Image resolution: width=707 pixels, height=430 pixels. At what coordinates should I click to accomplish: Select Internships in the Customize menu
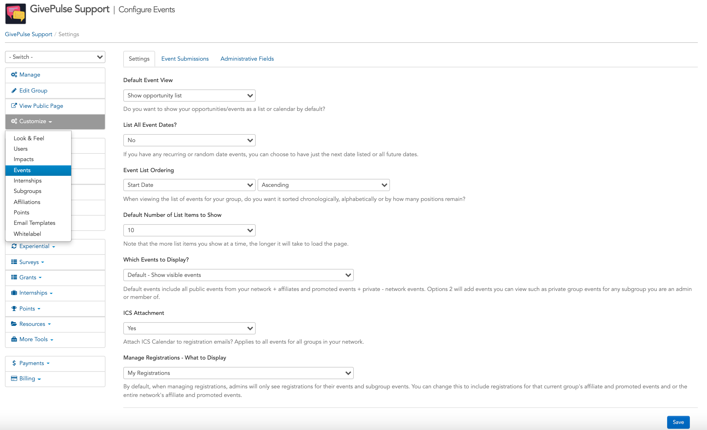click(38, 181)
